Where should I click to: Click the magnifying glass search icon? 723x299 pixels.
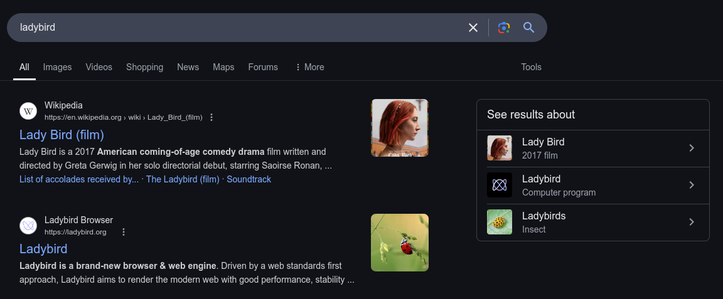(x=529, y=28)
